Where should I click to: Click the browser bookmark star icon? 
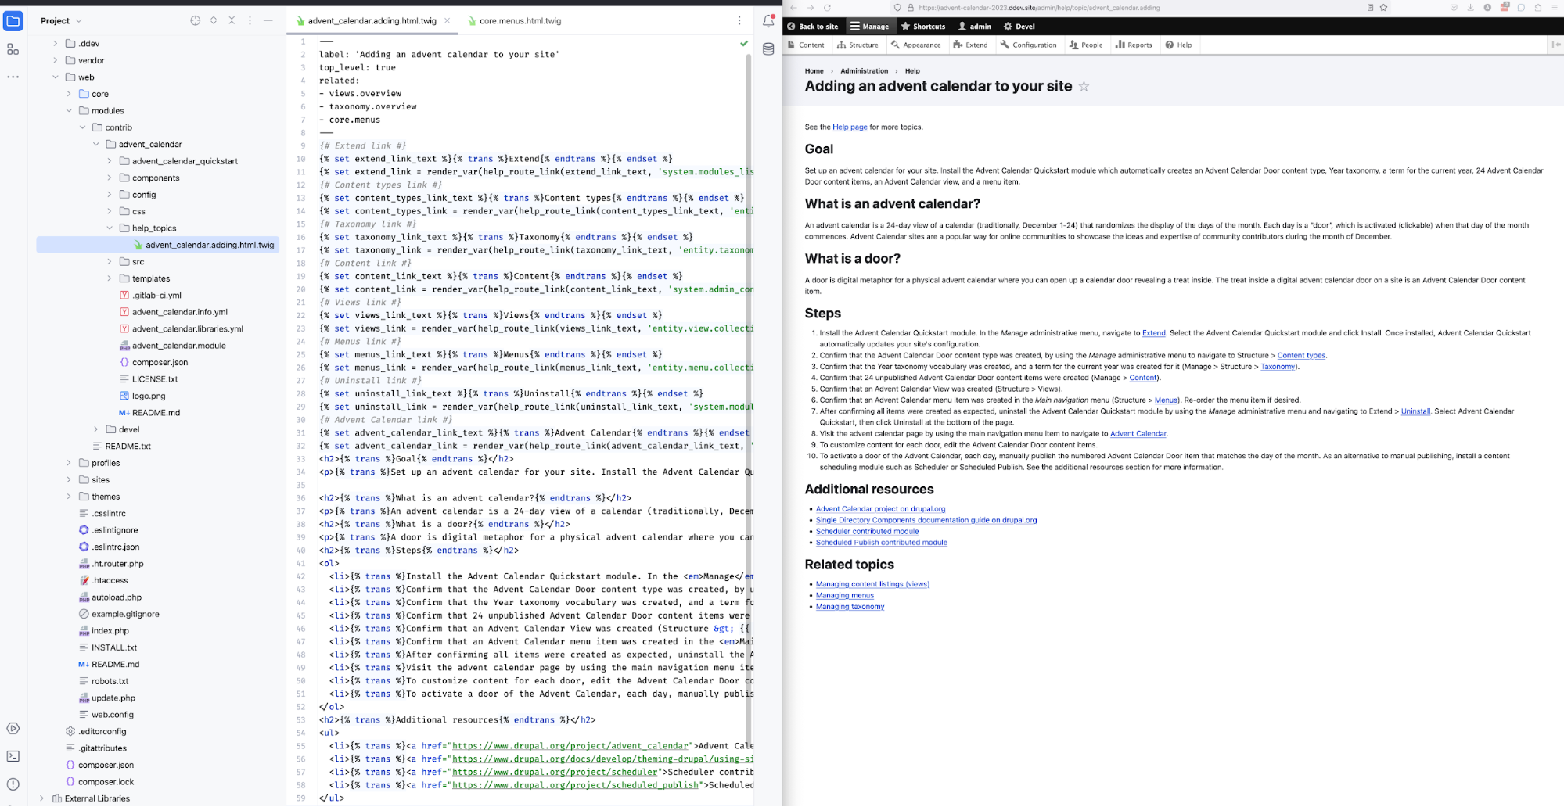tap(1383, 8)
